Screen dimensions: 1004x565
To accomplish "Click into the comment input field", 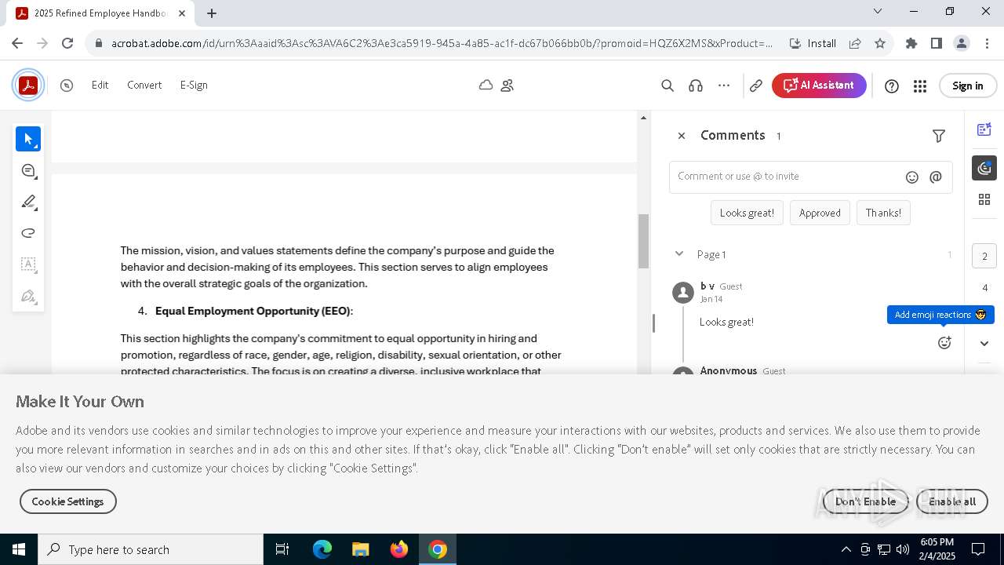I will (784, 177).
